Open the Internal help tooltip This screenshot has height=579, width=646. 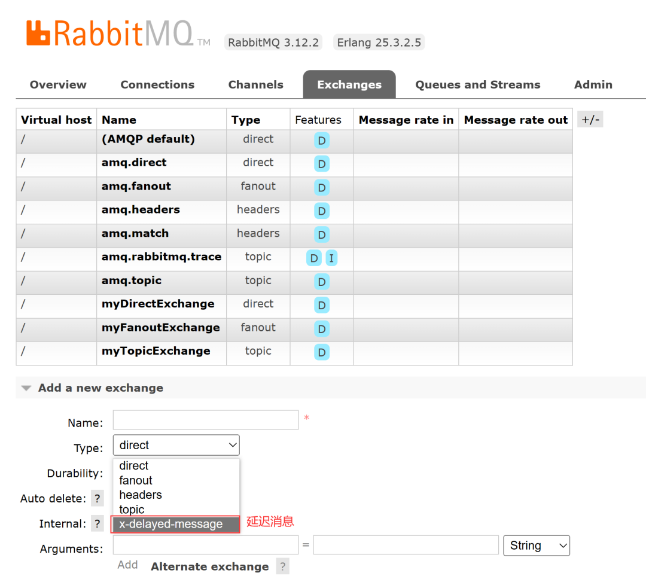point(97,523)
